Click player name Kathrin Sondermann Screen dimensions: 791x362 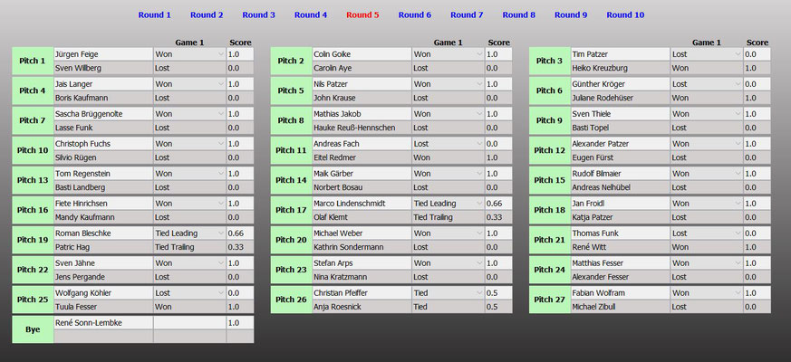(349, 247)
